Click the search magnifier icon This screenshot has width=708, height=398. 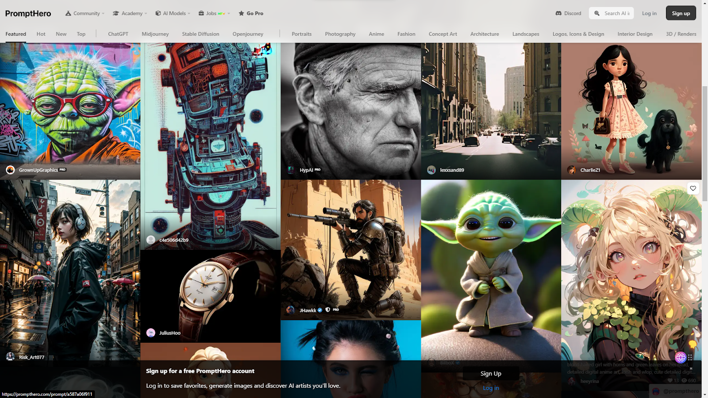[x=597, y=13]
